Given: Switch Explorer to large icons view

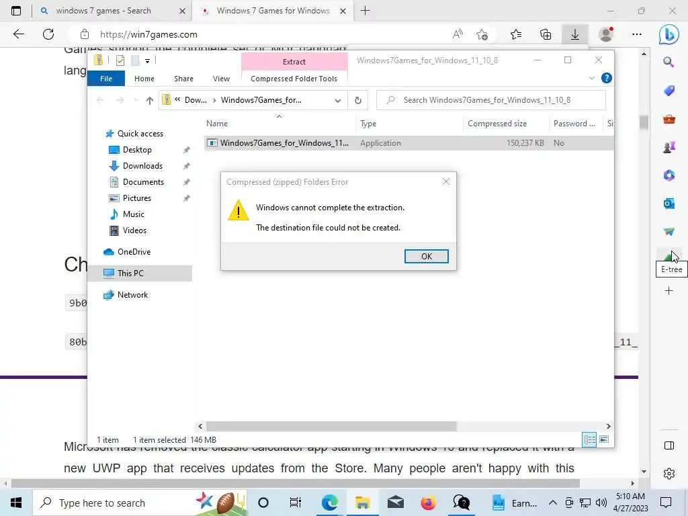Looking at the screenshot, I should [604, 439].
